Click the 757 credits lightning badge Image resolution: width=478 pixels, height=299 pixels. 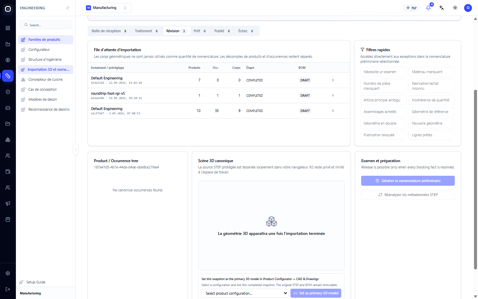pos(411,8)
